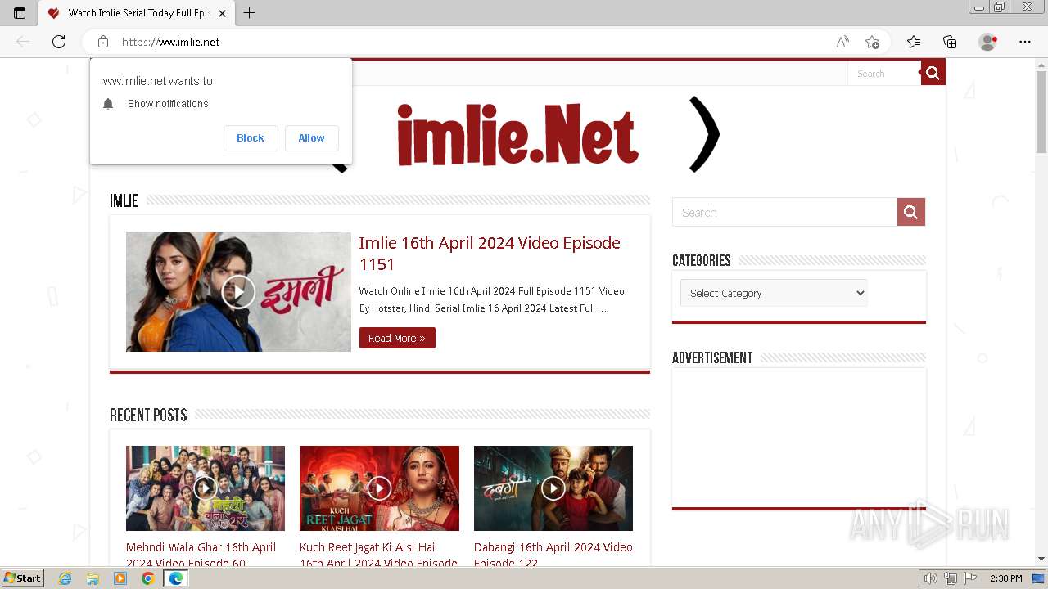Add page to favorites star icon
Screen dimensions: 1048x589
pyautogui.click(x=872, y=42)
